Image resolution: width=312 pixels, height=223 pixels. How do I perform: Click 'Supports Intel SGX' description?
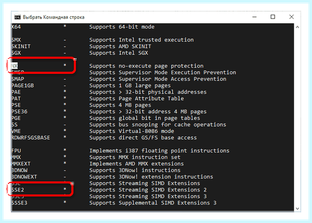pos(119,53)
